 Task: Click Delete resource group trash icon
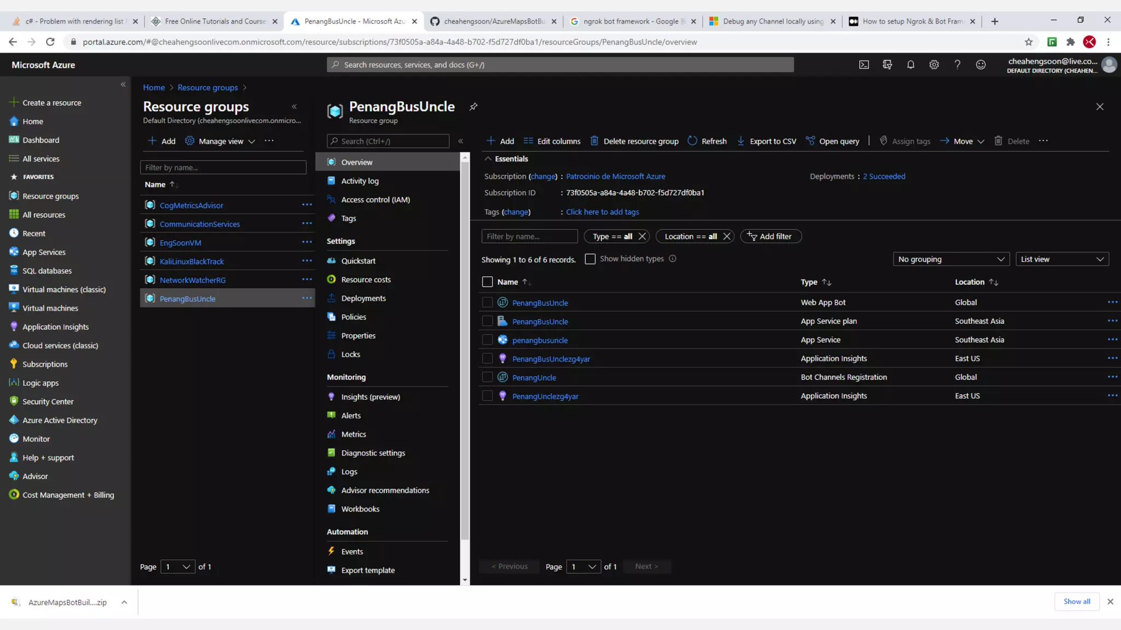click(x=594, y=141)
